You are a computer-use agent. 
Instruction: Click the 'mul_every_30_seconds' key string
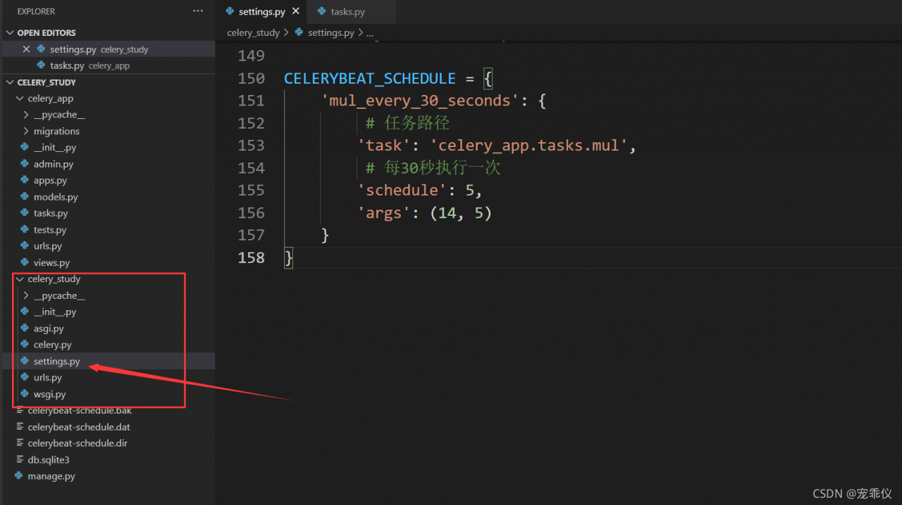[x=420, y=101]
